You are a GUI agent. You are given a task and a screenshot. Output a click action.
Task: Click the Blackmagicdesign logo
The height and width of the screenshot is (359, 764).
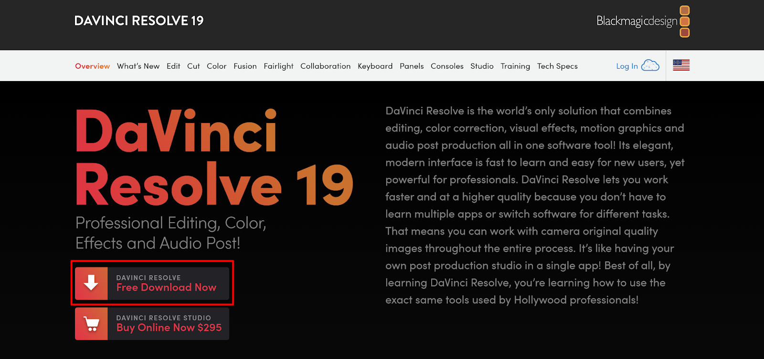coord(643,21)
